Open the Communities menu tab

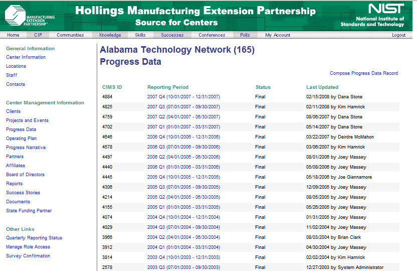pos(70,35)
